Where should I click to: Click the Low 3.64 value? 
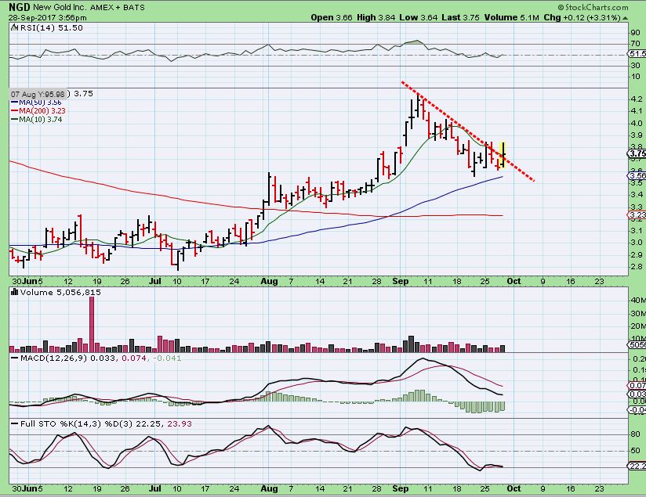[x=419, y=17]
